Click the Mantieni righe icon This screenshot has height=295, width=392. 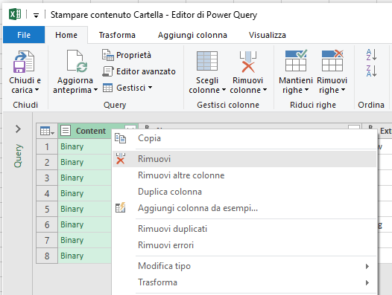(x=296, y=61)
